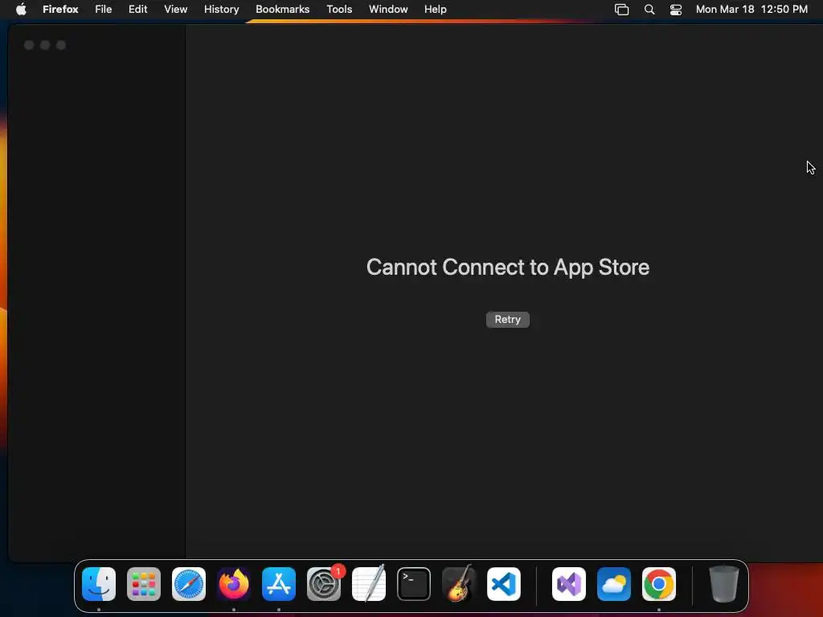Viewport: 823px width, 617px height.
Task: Open the Edit menu
Action: [137, 10]
